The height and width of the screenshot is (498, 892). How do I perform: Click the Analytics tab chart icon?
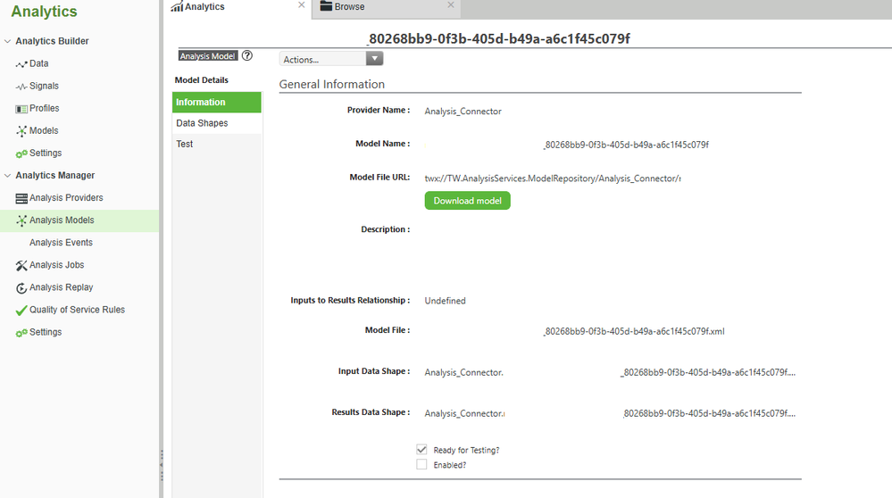(x=177, y=7)
